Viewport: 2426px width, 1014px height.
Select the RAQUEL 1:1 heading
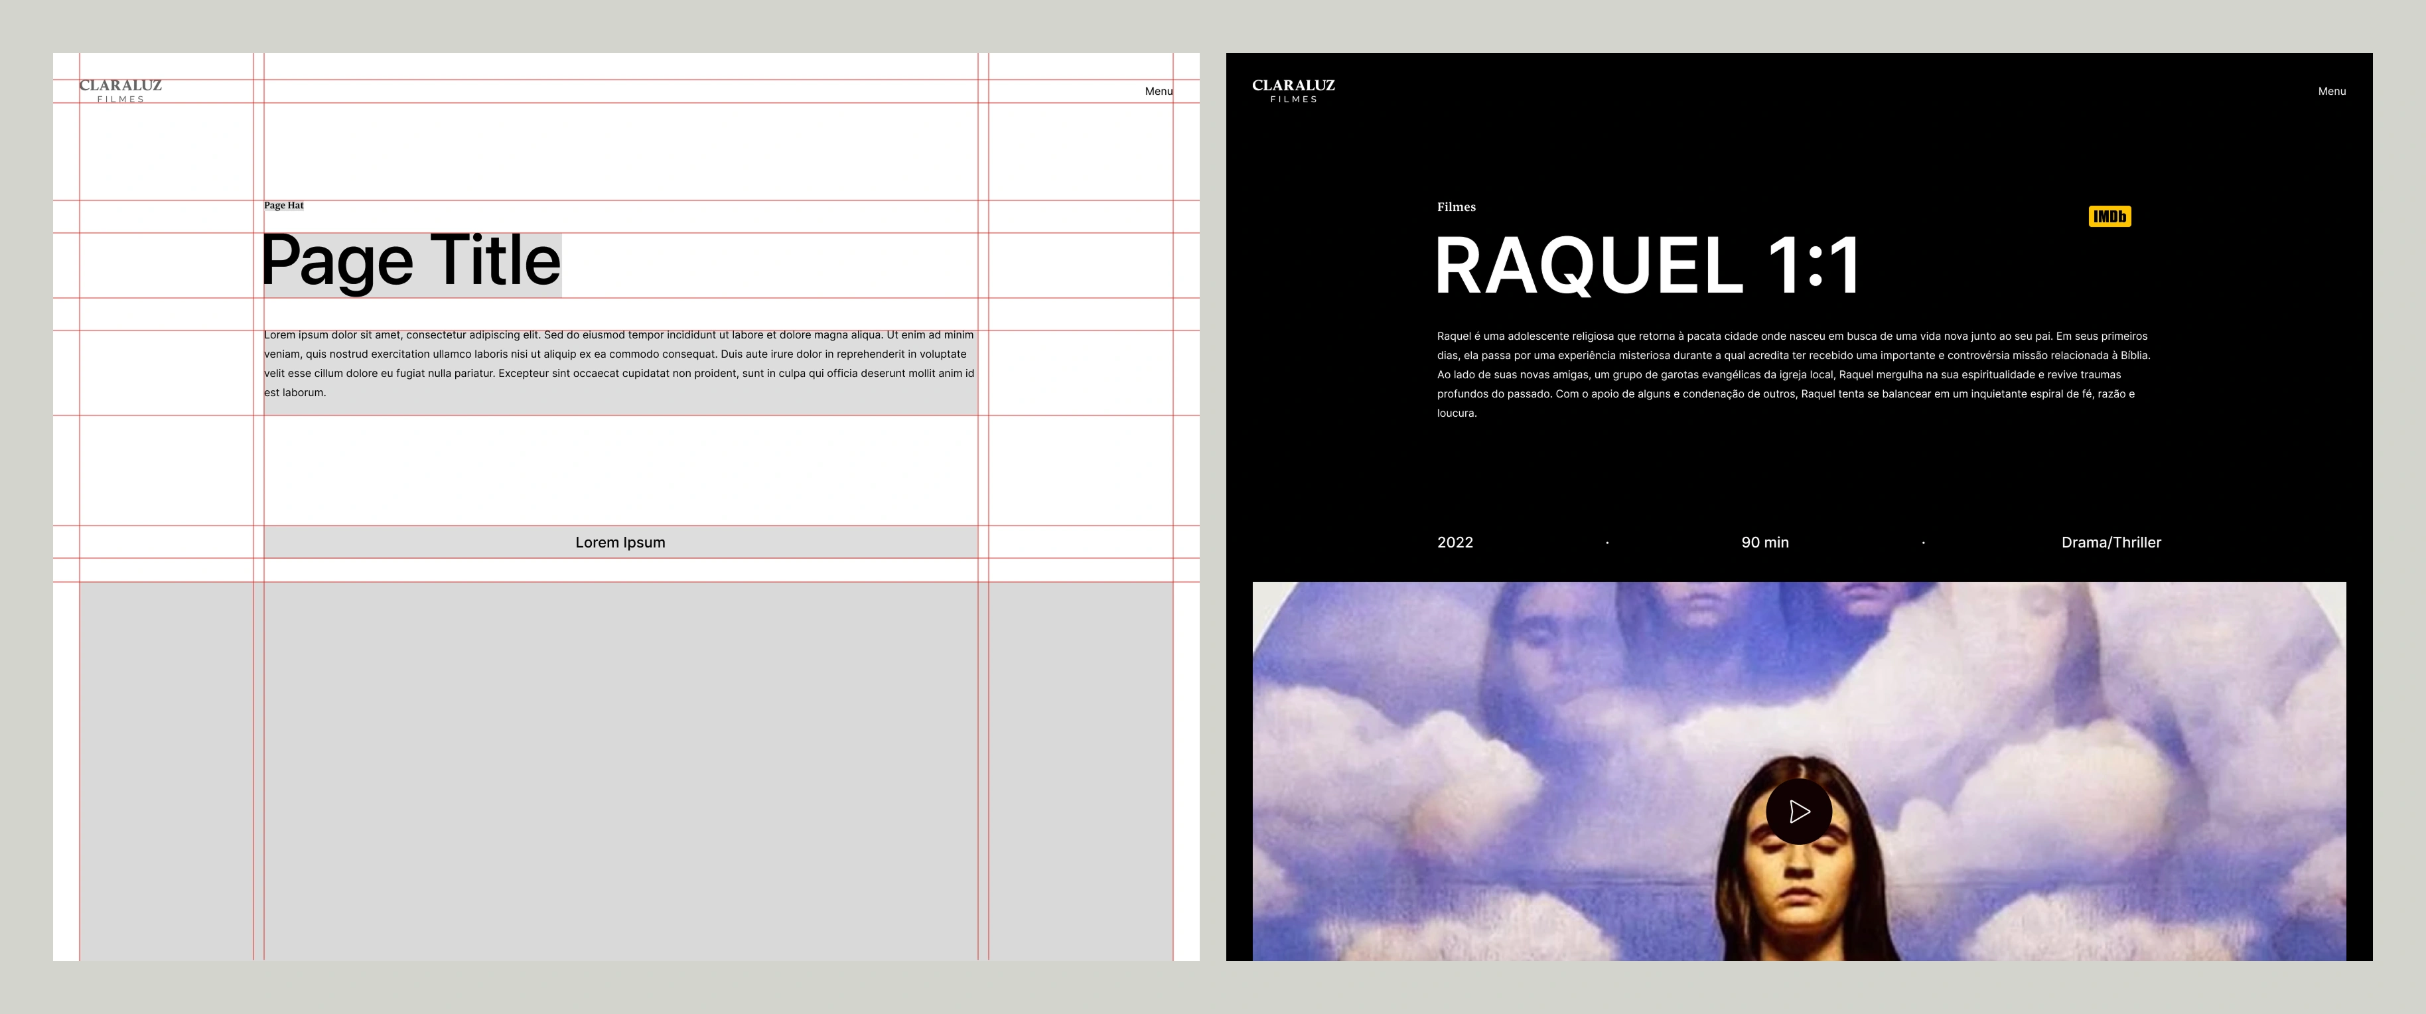coord(1648,265)
